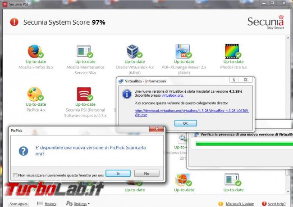The image size is (293, 207).
Task: Click the green VirtualBox update progress bar
Action: (x=244, y=144)
